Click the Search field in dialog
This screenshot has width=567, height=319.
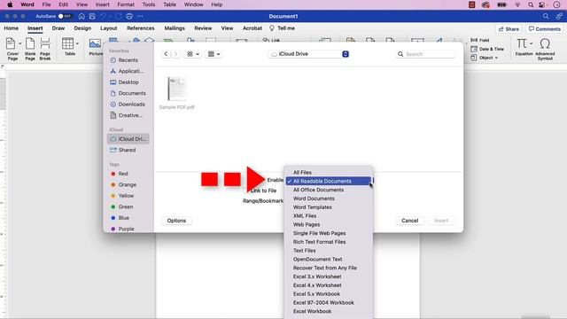(x=425, y=54)
